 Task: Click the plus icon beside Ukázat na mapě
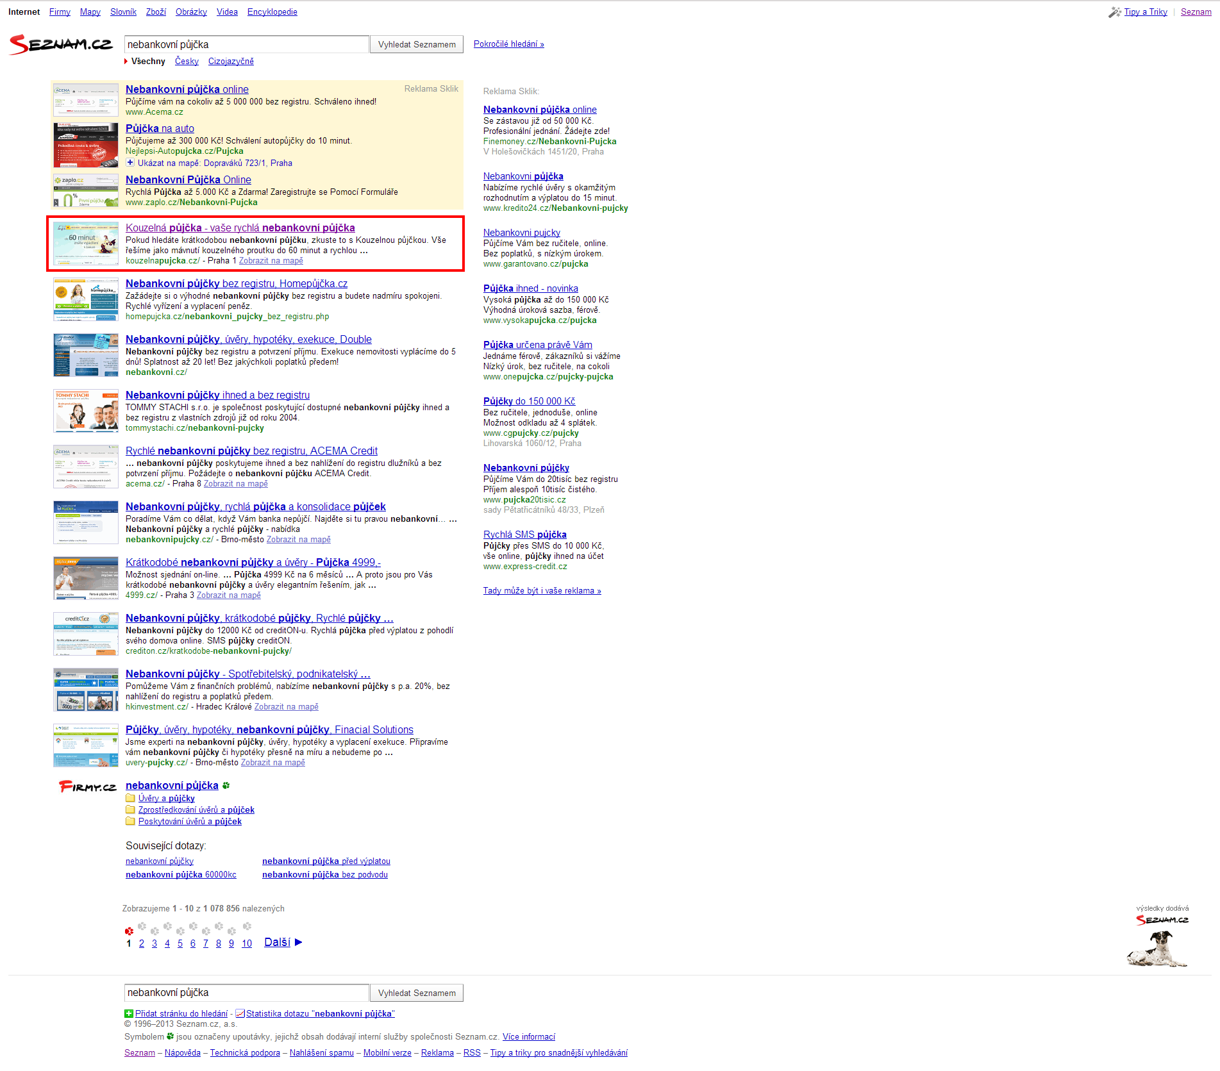130,163
